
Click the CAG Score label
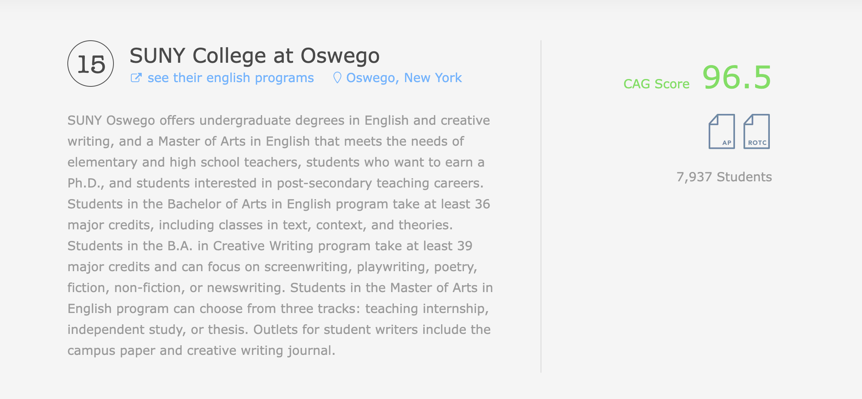(x=656, y=84)
